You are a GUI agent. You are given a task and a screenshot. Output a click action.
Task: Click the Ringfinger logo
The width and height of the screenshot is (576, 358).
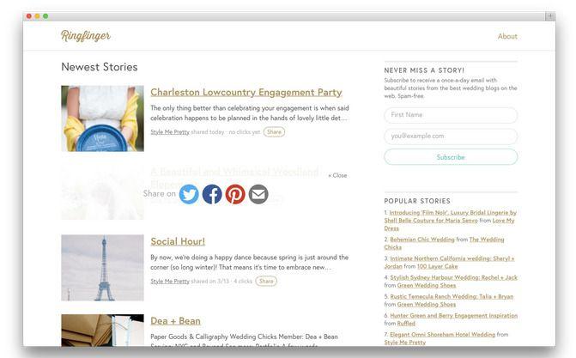tap(86, 36)
